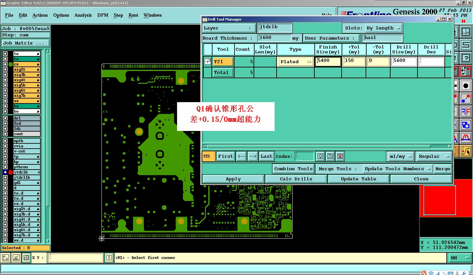Click the red-to-blue dot move icon
The image size is (473, 275).
465,98
